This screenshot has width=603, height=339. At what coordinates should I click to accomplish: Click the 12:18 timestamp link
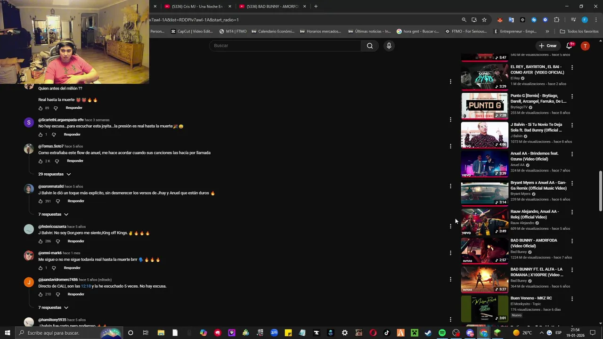click(x=86, y=286)
